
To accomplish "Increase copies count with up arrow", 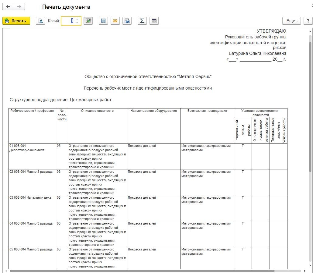I will 77,19.
